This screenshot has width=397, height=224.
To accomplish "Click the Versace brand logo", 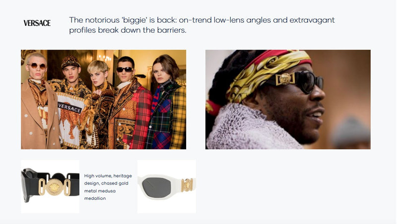I will click(37, 23).
